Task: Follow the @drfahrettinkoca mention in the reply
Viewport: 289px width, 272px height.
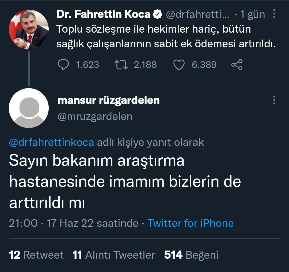Action: pos(51,142)
